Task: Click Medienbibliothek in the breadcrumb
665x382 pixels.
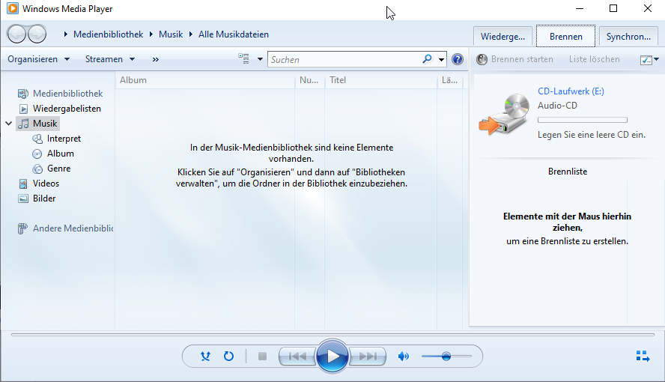Action: 108,34
